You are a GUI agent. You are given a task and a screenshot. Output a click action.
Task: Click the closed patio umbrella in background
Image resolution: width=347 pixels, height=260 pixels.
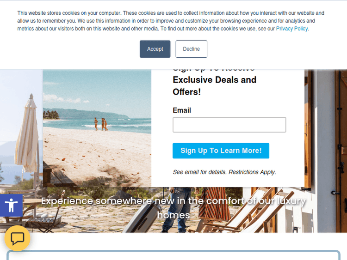[27, 135]
